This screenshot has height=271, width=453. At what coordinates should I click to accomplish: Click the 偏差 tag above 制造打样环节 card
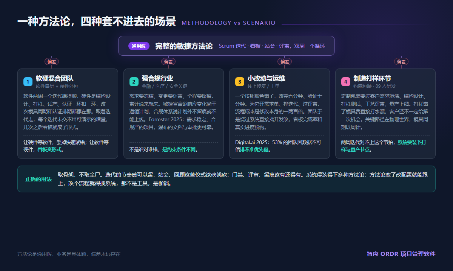(401, 62)
